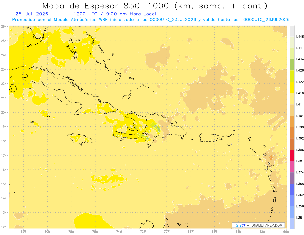Click the longitude label '82W'
This screenshot has width=304, height=235.
tap(24, 231)
